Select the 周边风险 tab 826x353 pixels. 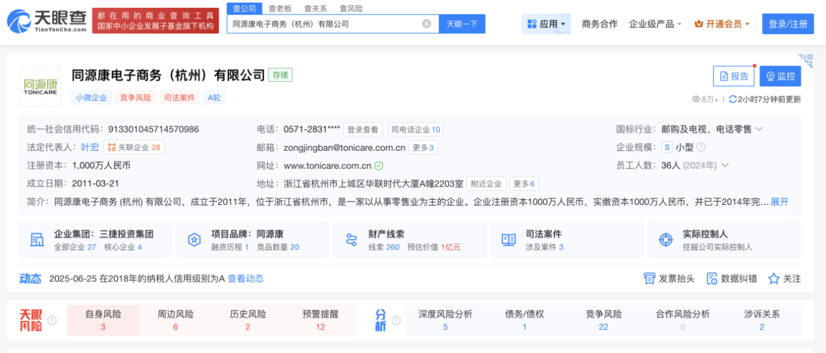175,320
